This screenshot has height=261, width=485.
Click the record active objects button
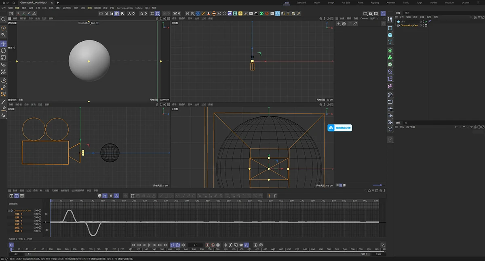click(207, 245)
